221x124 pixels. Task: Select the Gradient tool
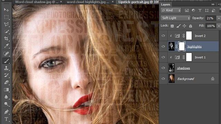pos(6,90)
